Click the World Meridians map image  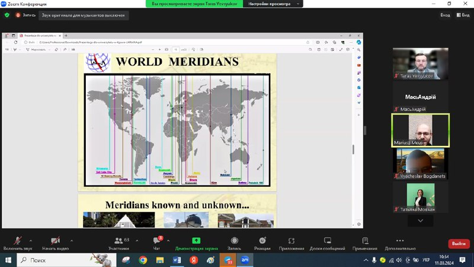click(x=177, y=130)
